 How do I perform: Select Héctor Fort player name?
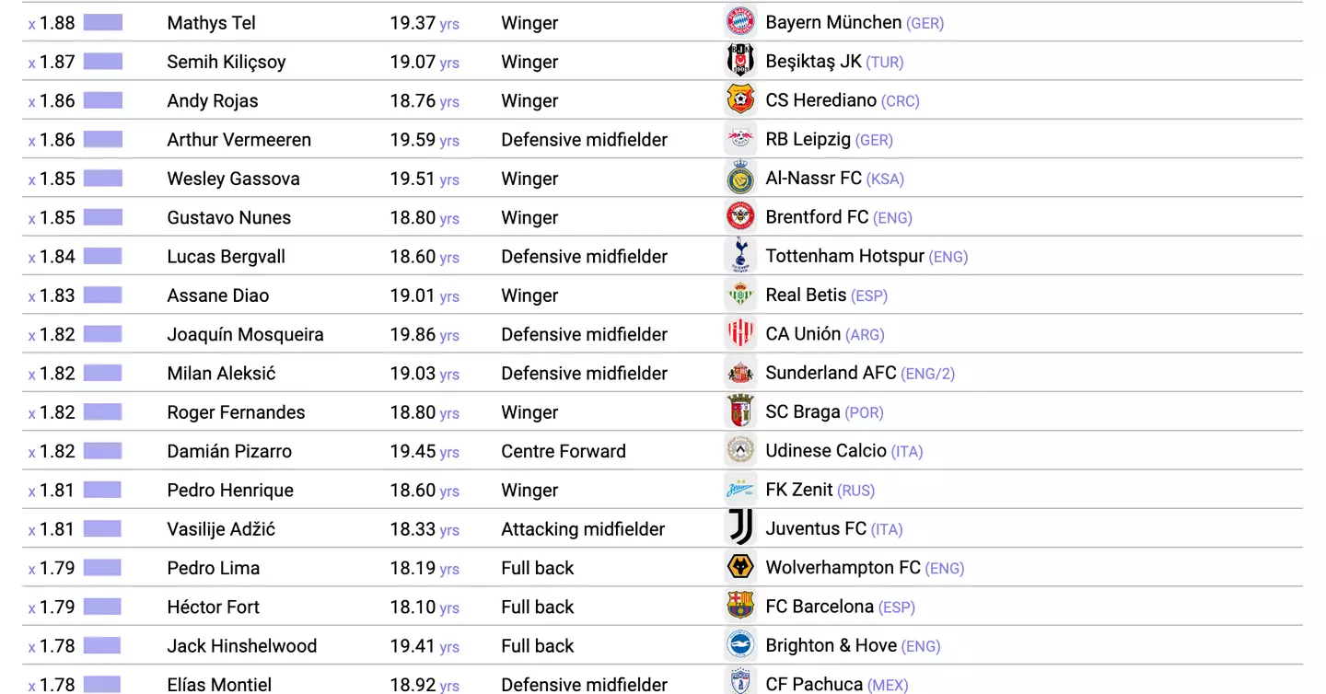(x=213, y=607)
